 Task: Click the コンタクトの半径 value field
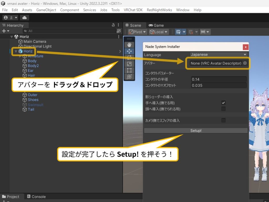click(219, 79)
